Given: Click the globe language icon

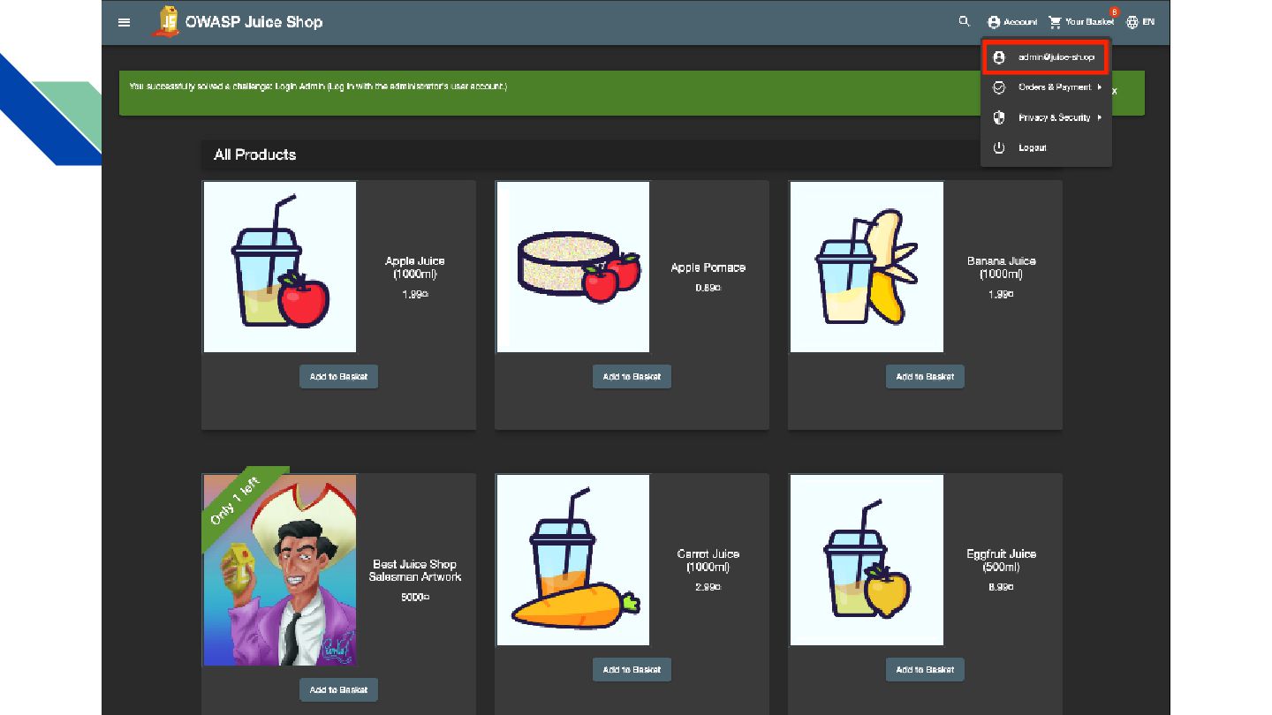Looking at the screenshot, I should pos(1132,22).
